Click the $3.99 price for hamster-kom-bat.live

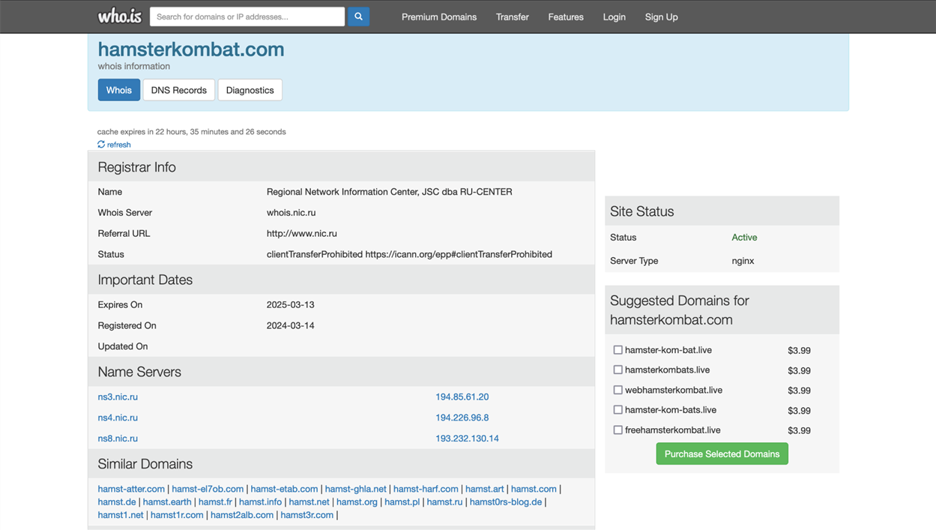pyautogui.click(x=799, y=351)
